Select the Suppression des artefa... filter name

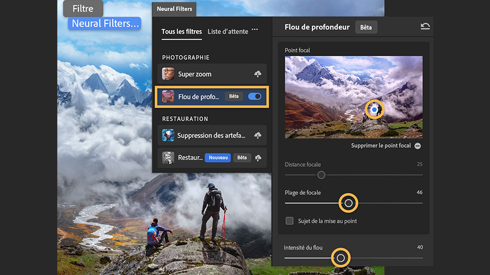pyautogui.click(x=211, y=135)
